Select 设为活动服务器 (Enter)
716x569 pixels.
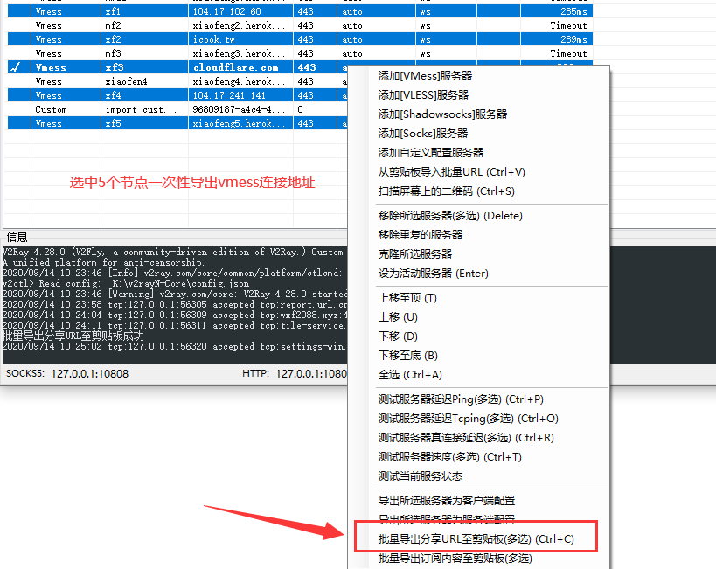coord(434,274)
